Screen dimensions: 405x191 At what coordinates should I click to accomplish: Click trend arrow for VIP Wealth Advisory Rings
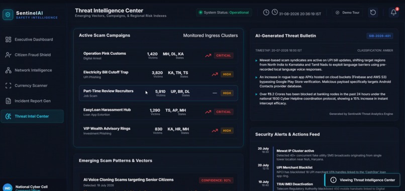coord(215,131)
